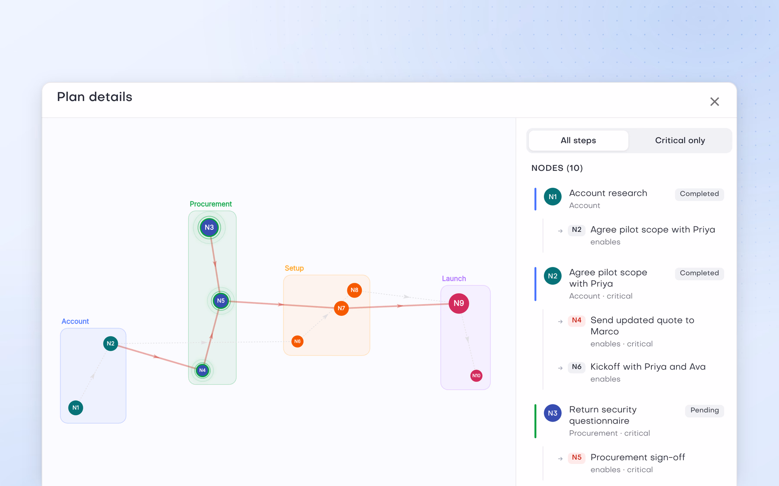Open Send updated quote to Marco link
This screenshot has height=486, width=779.
pyautogui.click(x=642, y=326)
